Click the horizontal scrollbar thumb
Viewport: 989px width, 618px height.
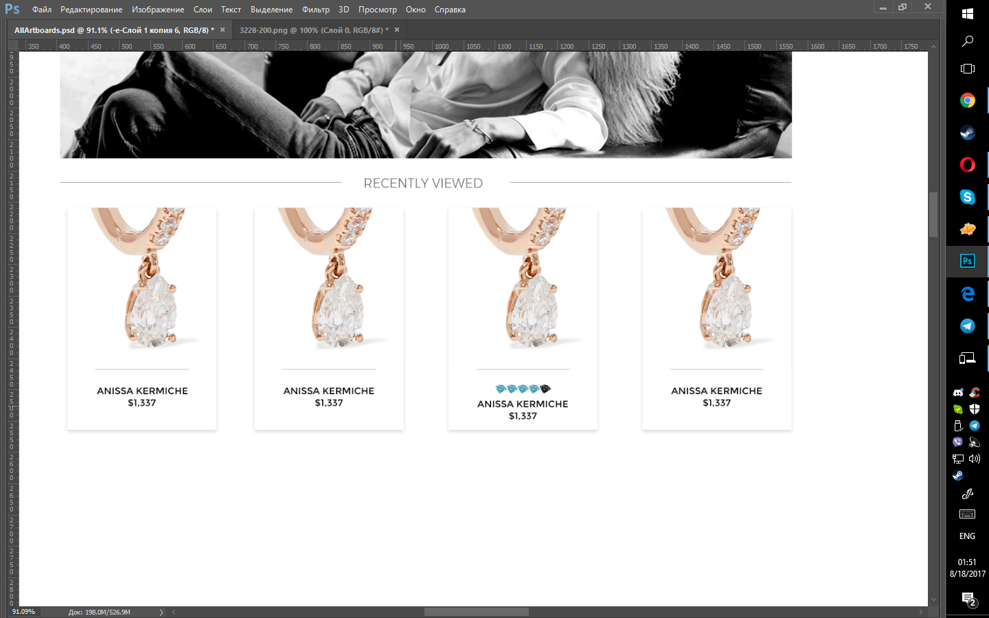477,612
